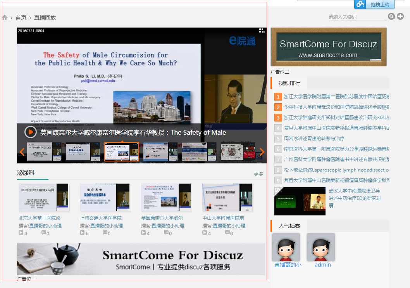
Task: Click the magnifier search icon
Action: [391, 16]
